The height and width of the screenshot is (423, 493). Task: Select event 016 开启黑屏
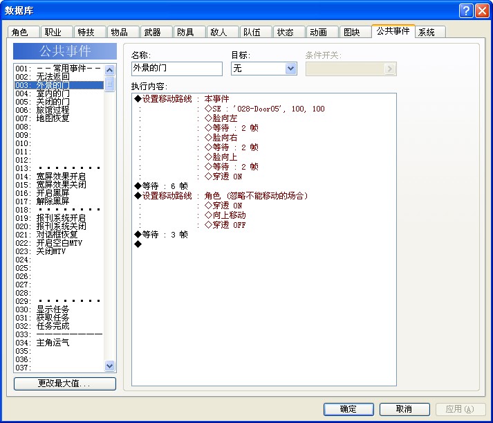click(x=59, y=193)
